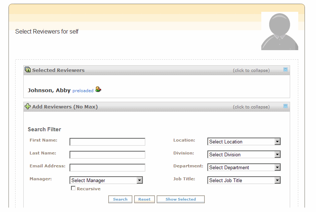Click the Search button
The width and height of the screenshot is (316, 212).
[x=120, y=199]
